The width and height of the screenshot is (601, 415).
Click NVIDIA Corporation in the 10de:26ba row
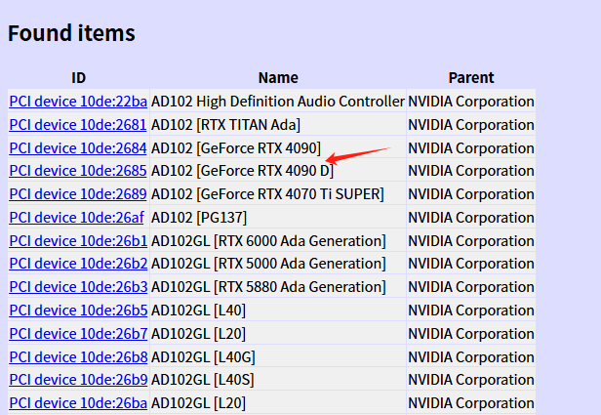click(x=471, y=402)
